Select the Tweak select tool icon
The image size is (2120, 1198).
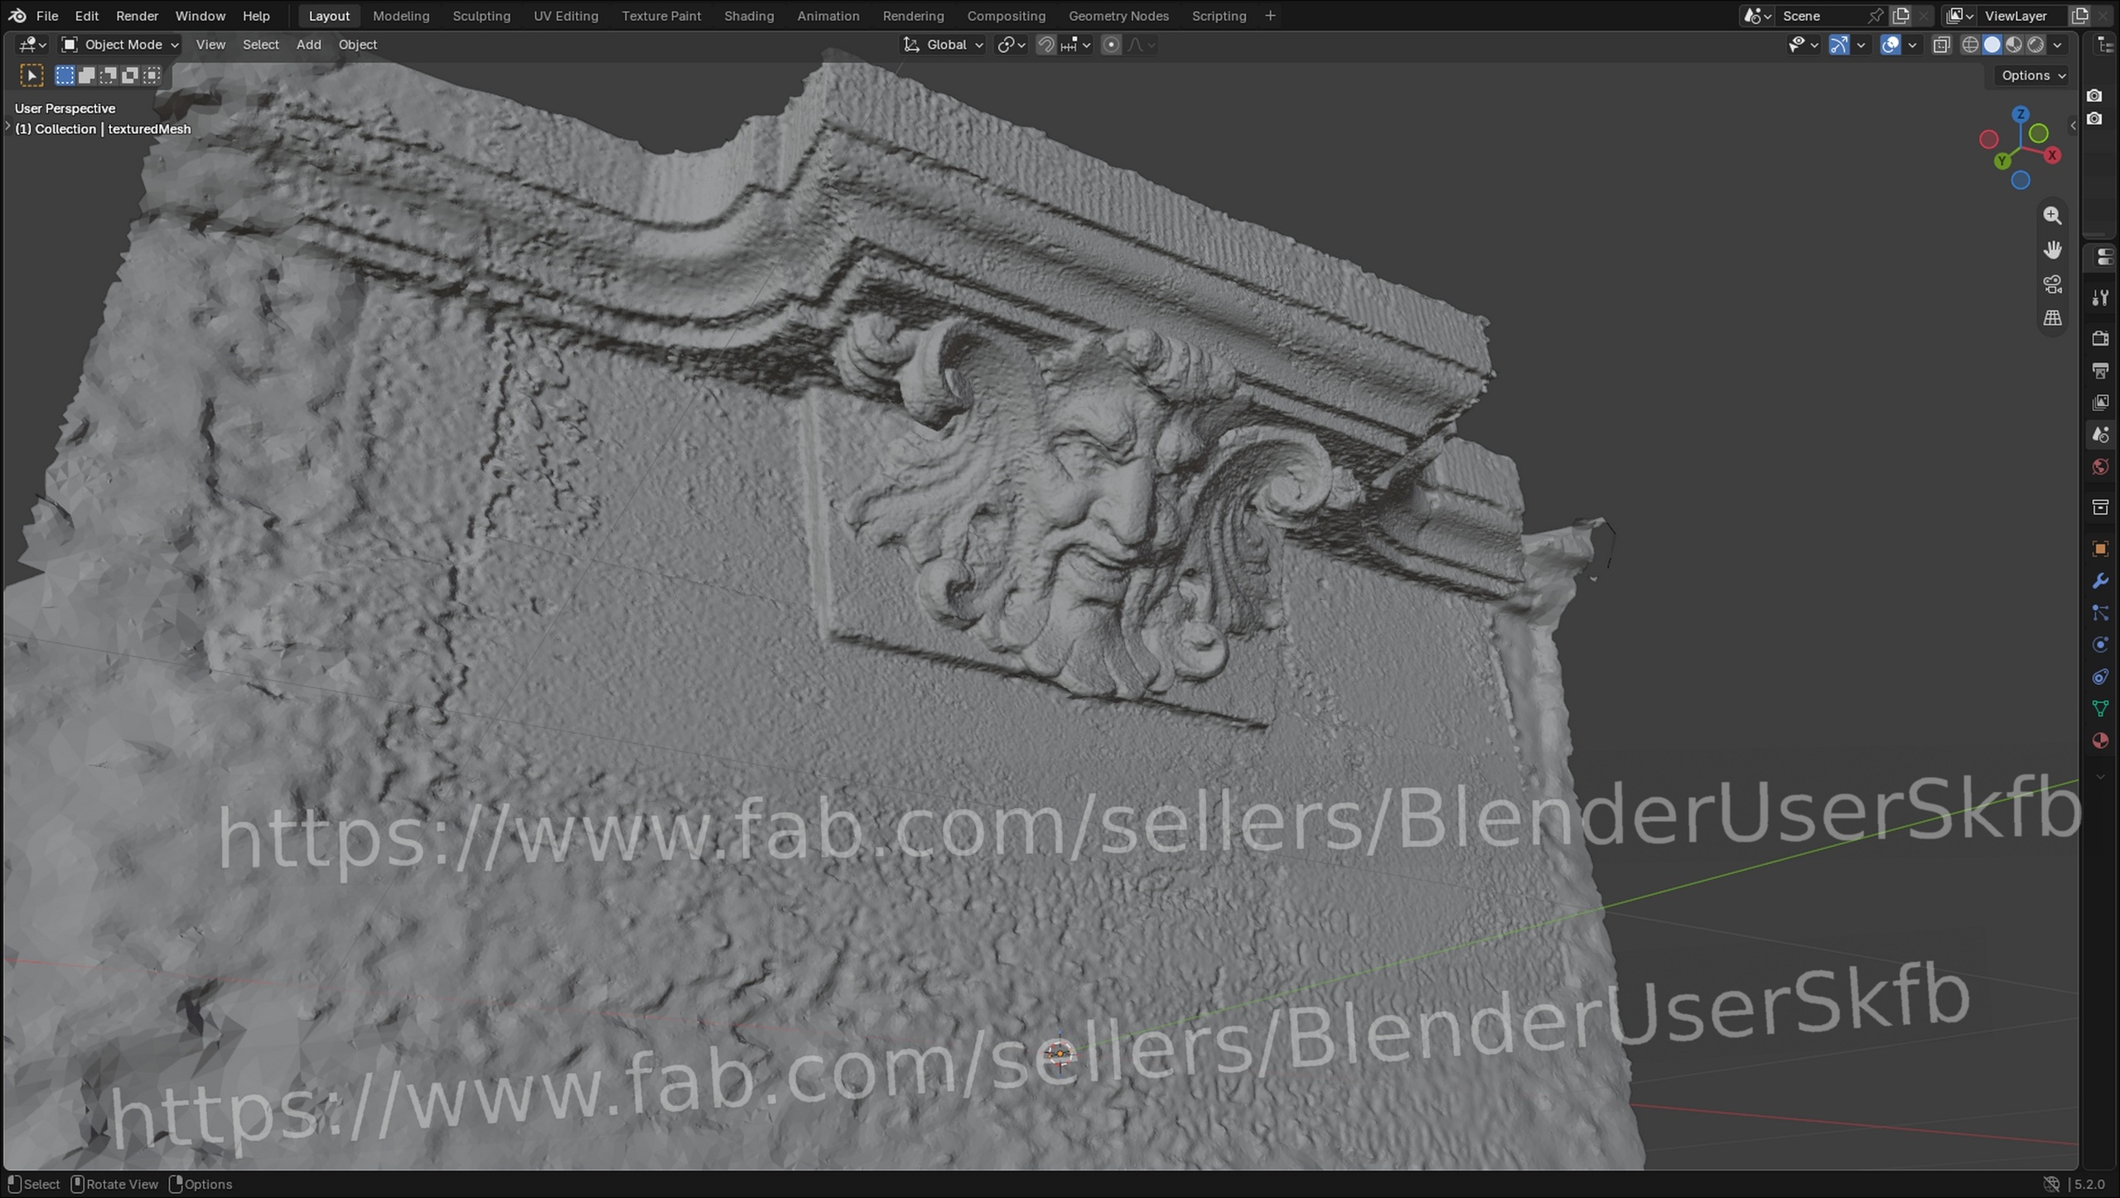coord(31,76)
